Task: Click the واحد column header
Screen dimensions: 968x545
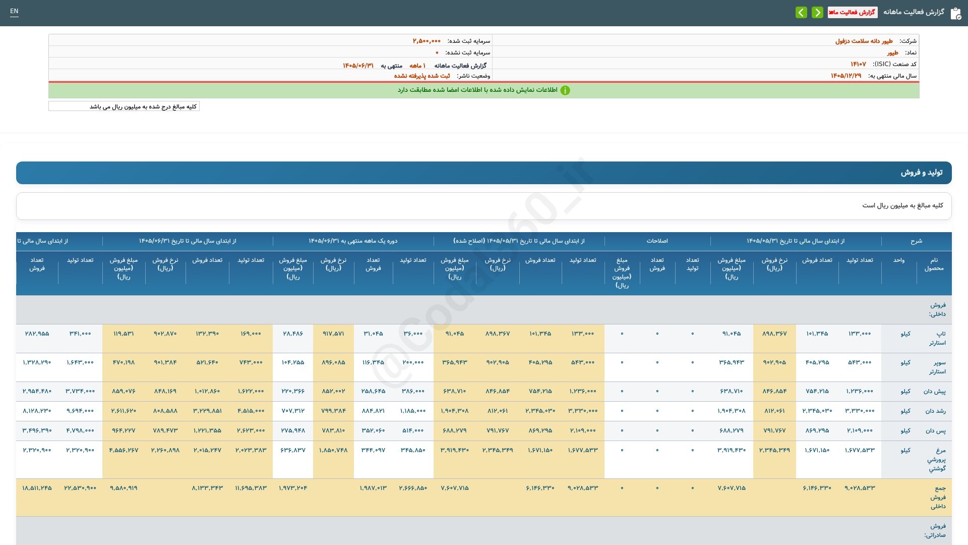Action: pyautogui.click(x=898, y=260)
